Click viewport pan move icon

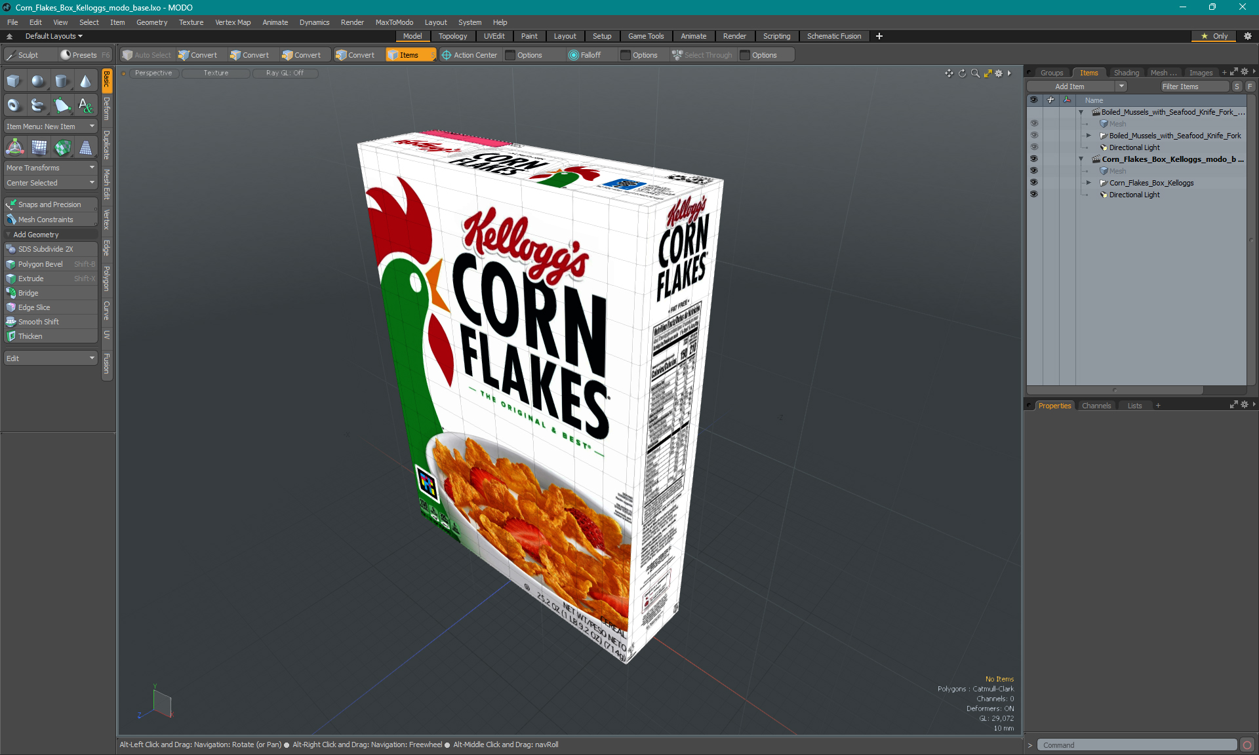[949, 73]
